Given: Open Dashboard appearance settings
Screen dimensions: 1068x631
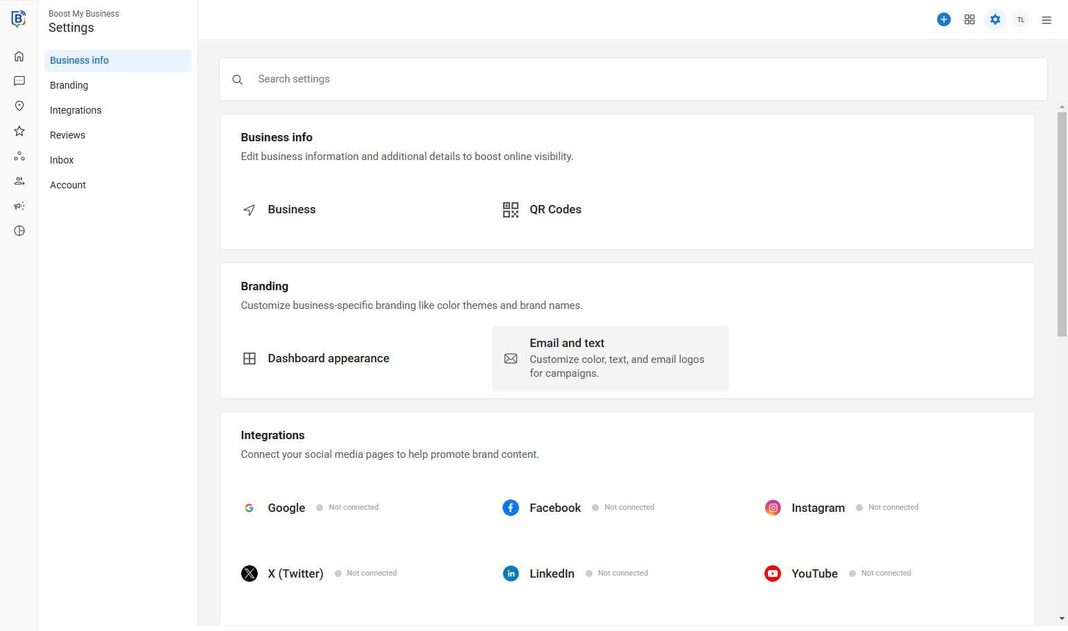Looking at the screenshot, I should (x=328, y=358).
